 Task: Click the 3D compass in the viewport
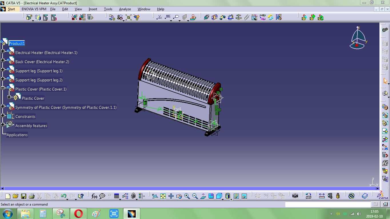(358, 38)
